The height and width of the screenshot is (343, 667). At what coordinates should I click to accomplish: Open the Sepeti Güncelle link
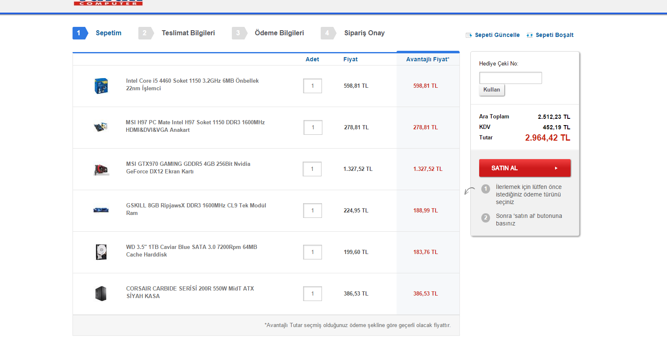[x=497, y=35]
